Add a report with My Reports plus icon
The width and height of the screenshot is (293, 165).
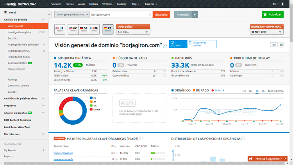tap(43, 150)
